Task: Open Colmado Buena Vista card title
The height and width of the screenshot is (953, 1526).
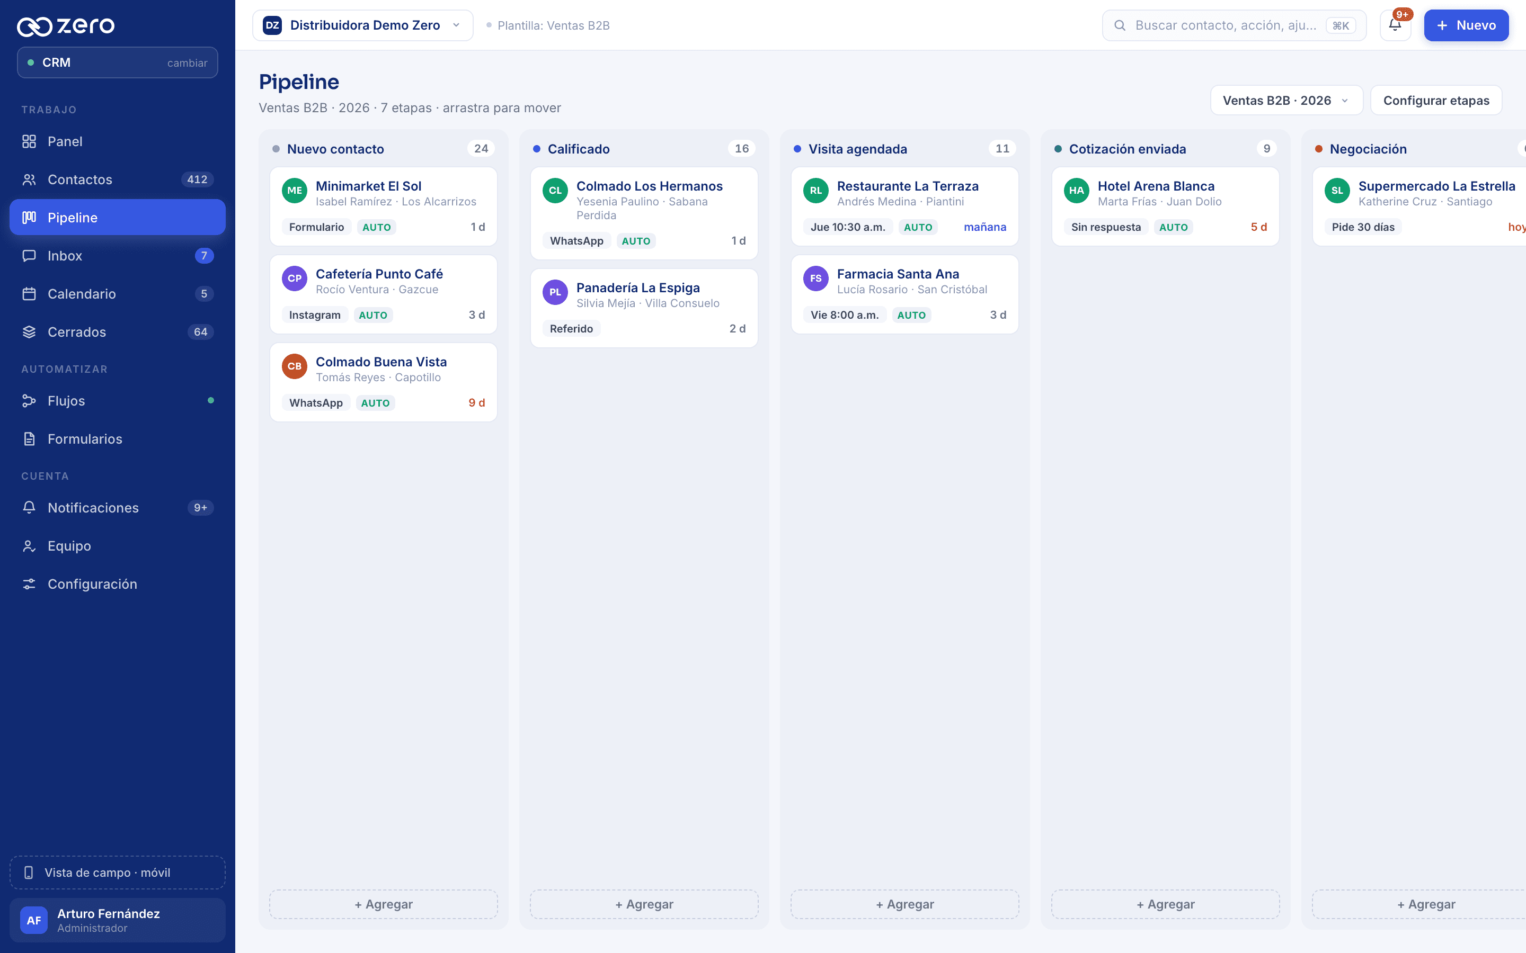Action: pos(381,362)
